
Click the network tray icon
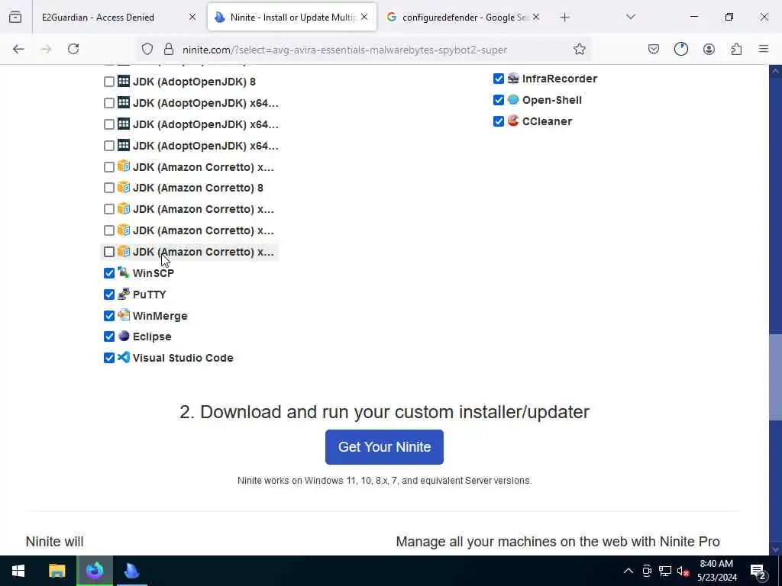665,571
